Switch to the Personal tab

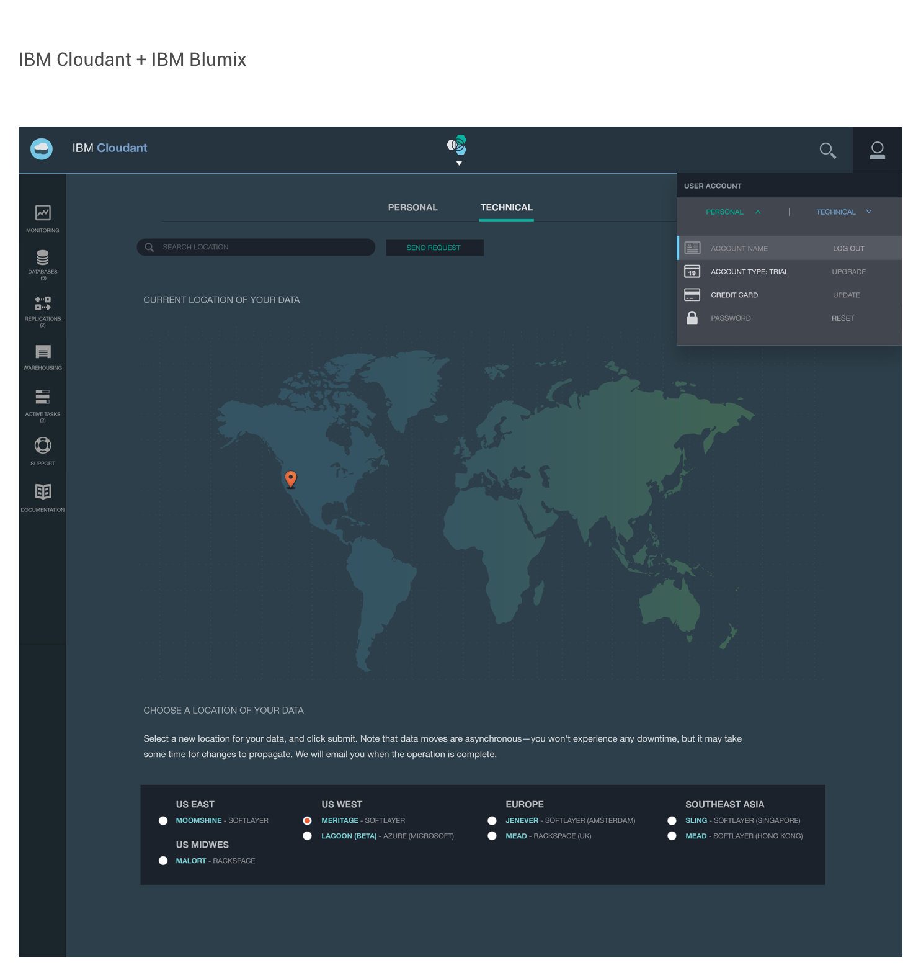[413, 207]
